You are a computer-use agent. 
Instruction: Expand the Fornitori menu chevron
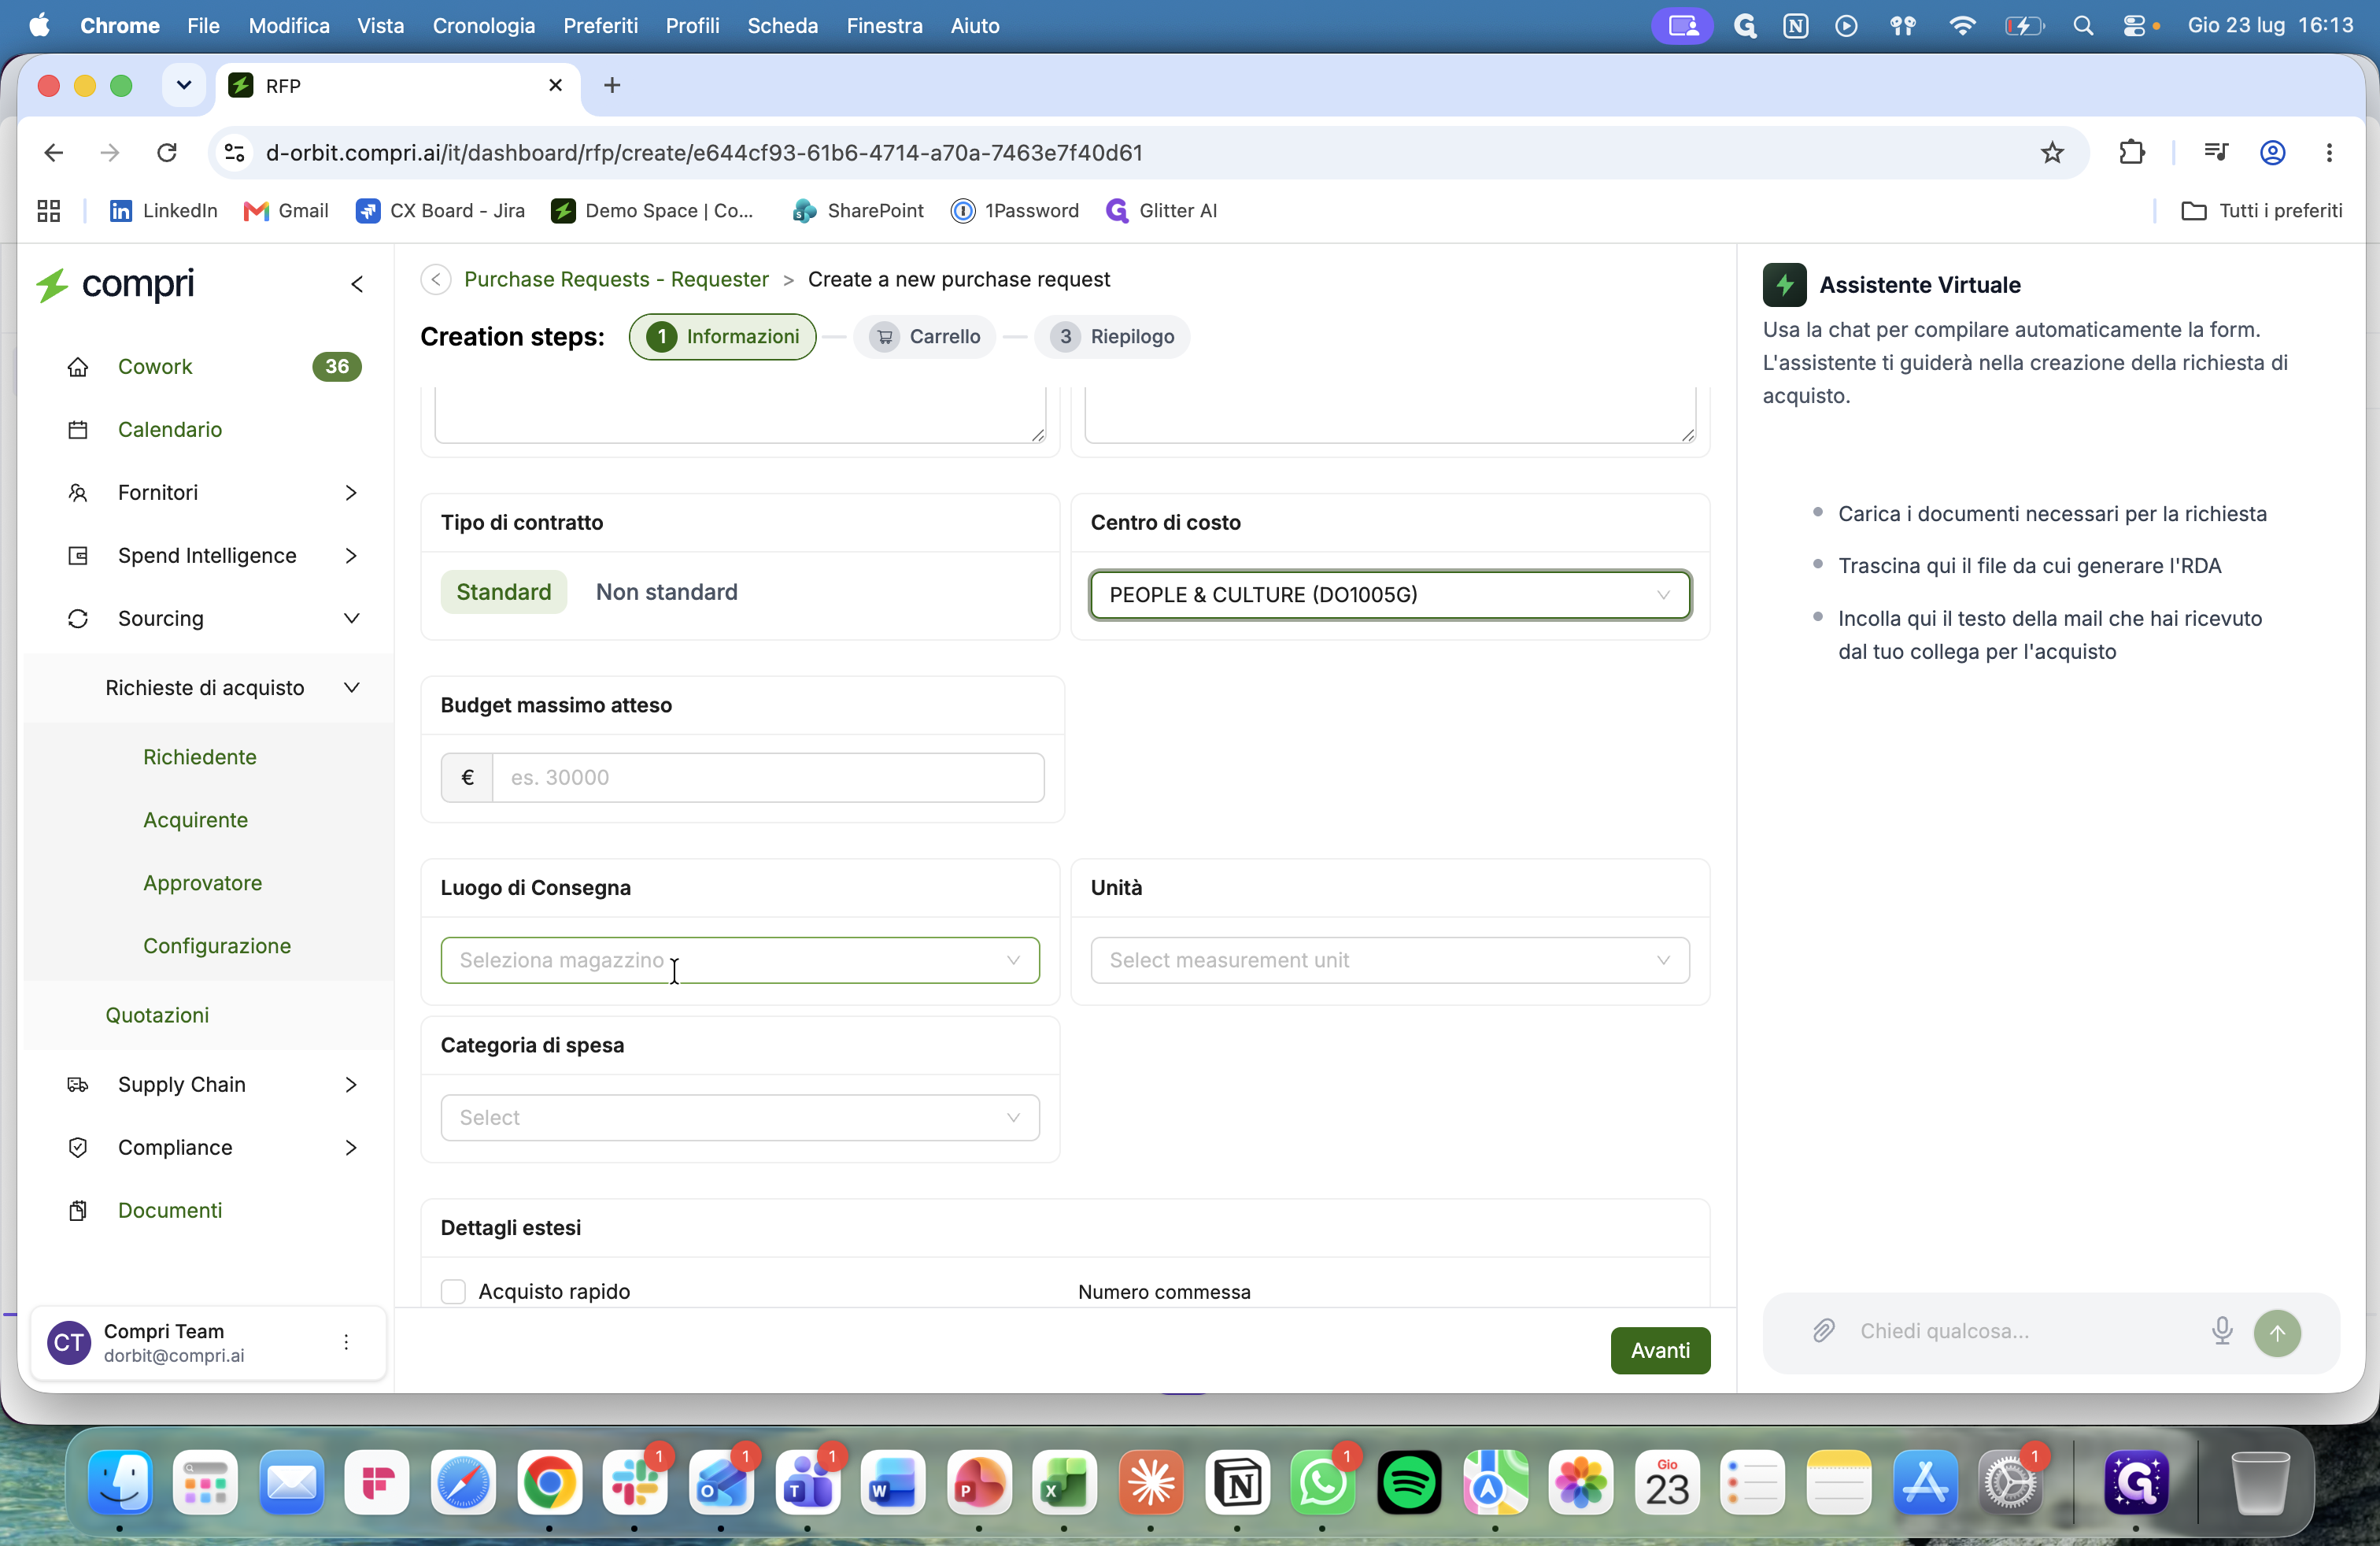(351, 493)
